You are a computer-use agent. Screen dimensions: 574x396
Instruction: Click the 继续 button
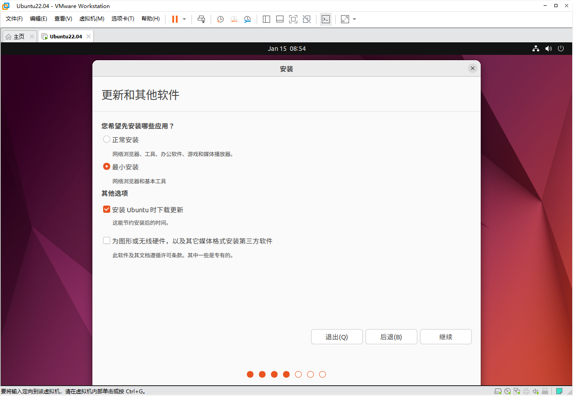[445, 337]
